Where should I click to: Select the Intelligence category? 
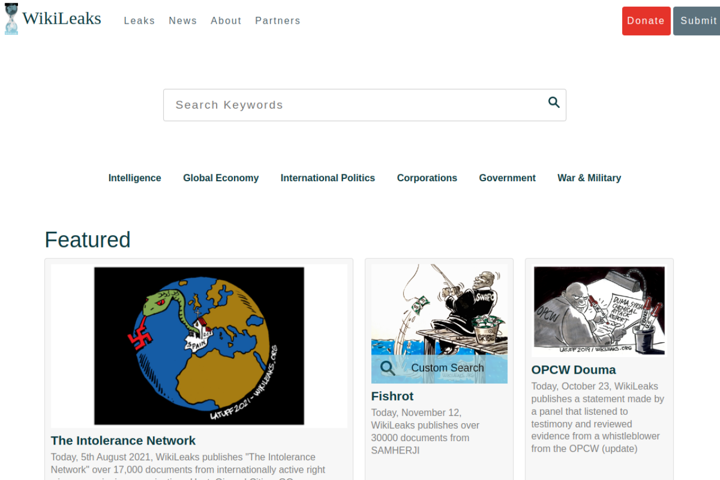coord(134,178)
